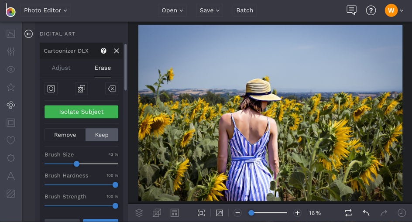Select the Remove brush mode

tap(65, 135)
